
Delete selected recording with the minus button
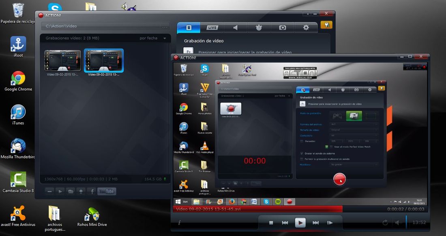[x=49, y=192]
